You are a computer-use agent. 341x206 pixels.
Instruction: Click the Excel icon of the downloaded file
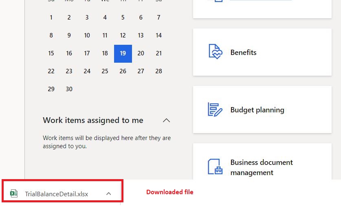14,193
